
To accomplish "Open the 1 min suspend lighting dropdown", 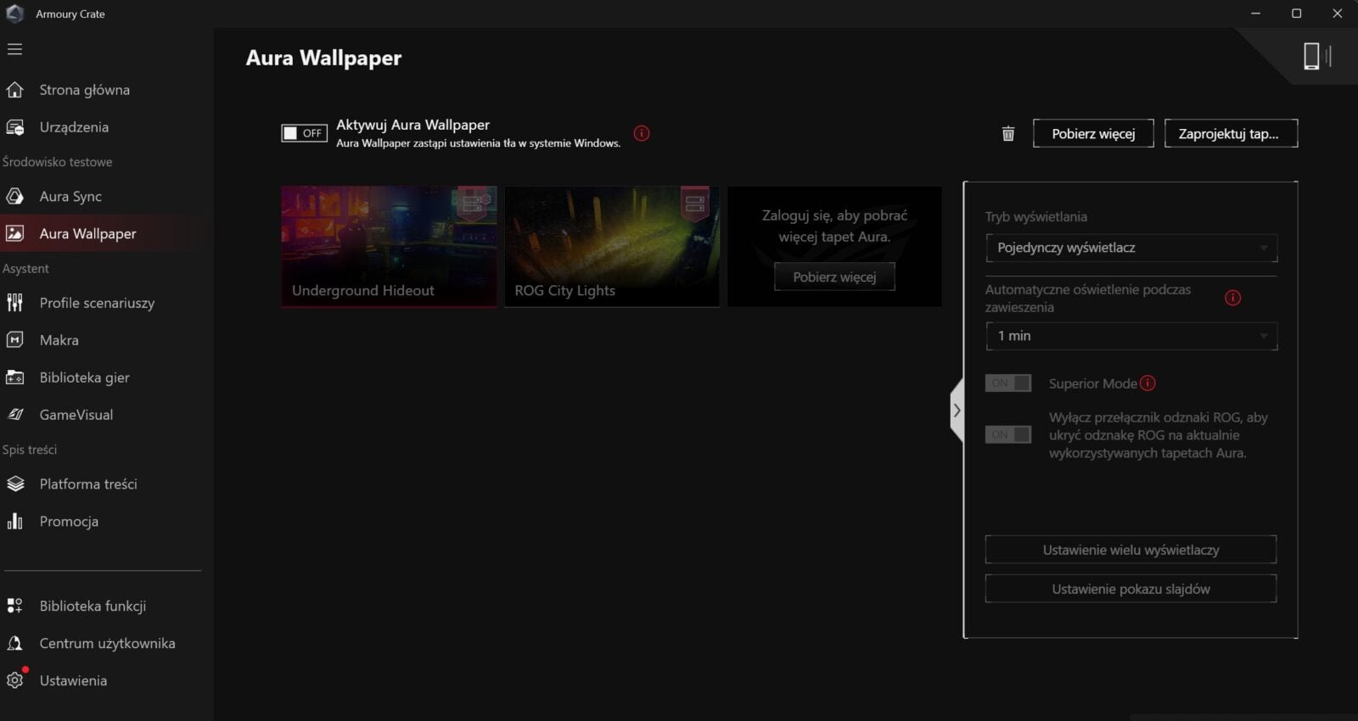I will [x=1131, y=336].
